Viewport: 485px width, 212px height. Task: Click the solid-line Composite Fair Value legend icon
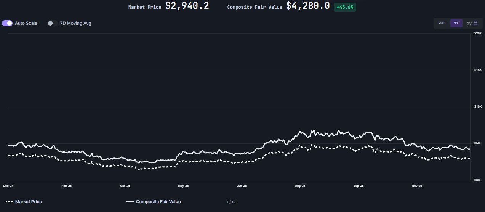tap(130, 202)
